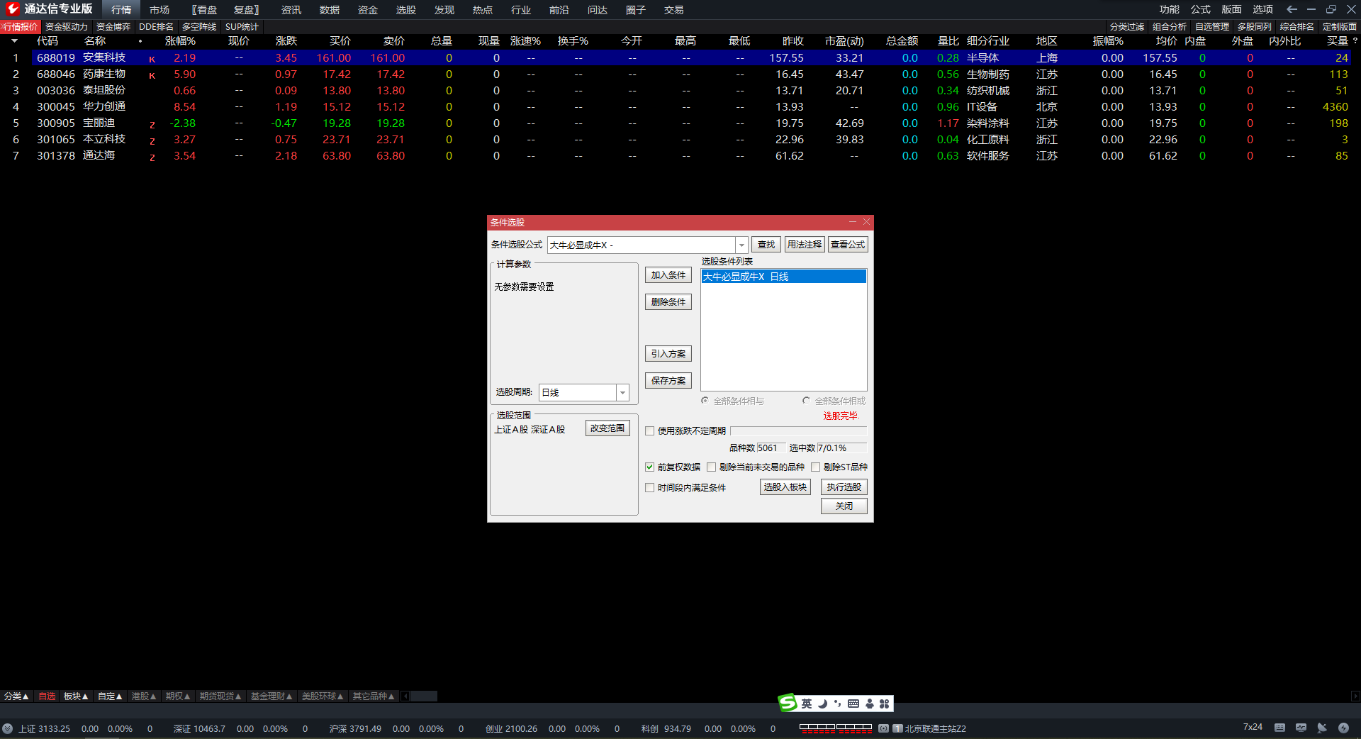The image size is (1361, 739).
Task: Click 删除条件 button
Action: 668,302
